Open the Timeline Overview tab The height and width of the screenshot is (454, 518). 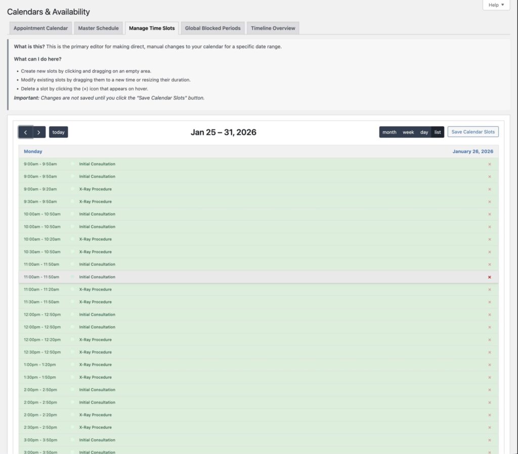(x=273, y=28)
